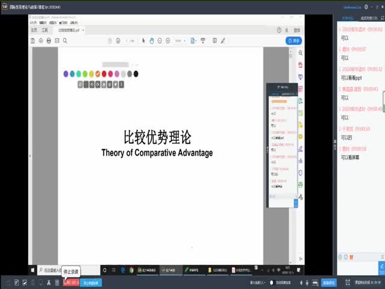This screenshot has height=289, width=385.
Task: Open the File menu in Acrobat
Action: (x=33, y=23)
